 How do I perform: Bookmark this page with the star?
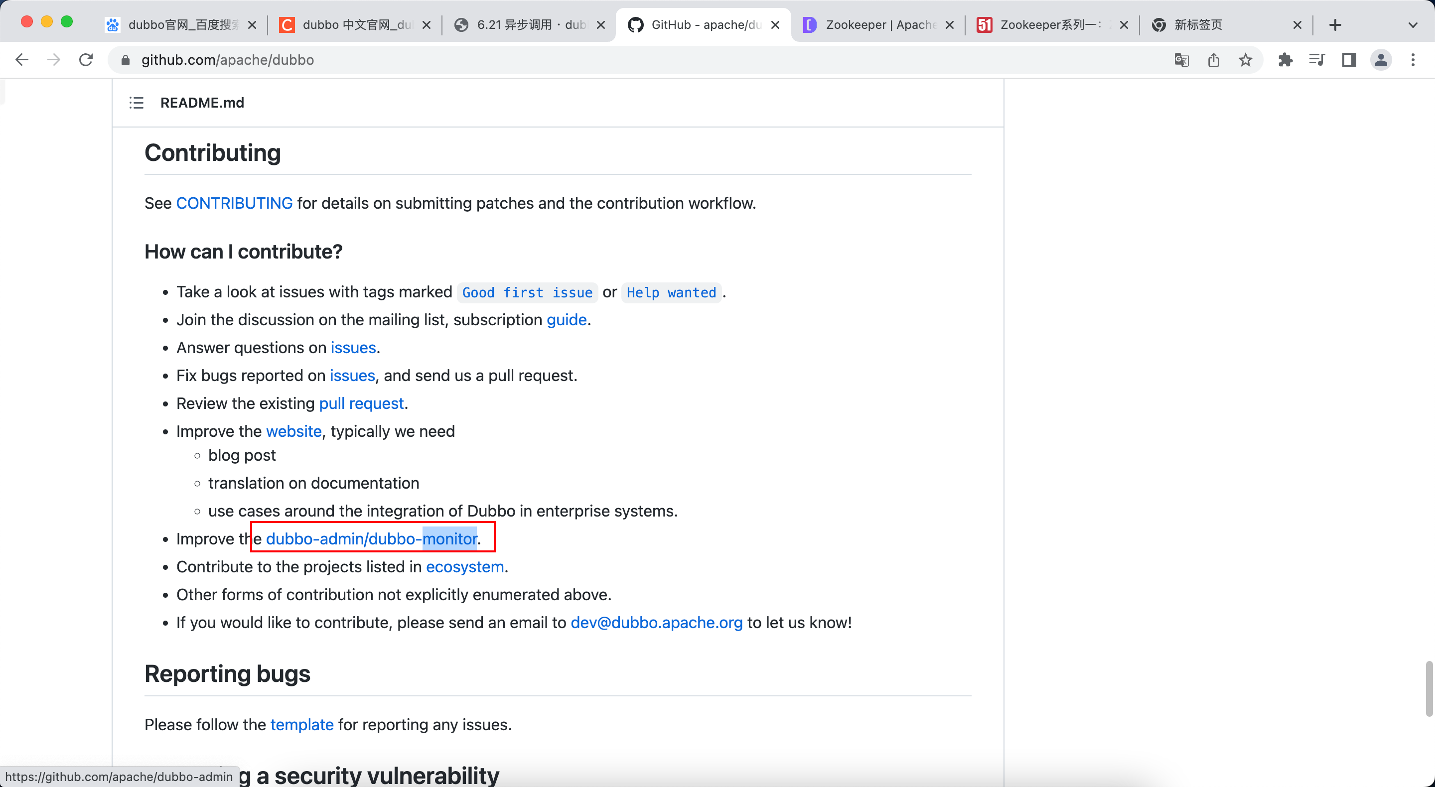1246,60
